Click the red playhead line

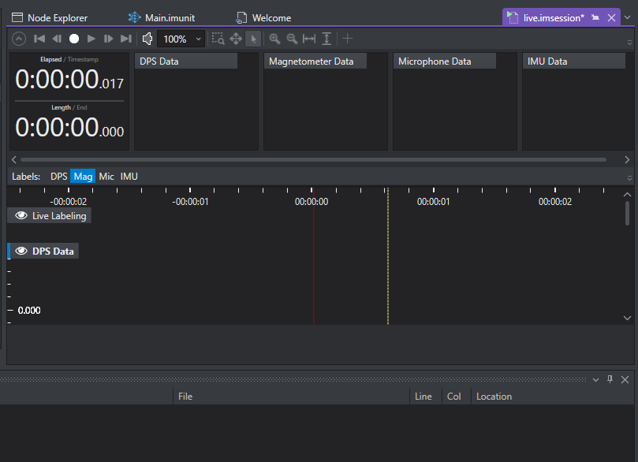314,256
